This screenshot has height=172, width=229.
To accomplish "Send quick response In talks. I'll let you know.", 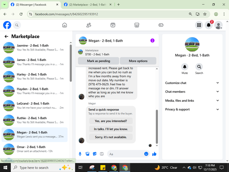I will click(x=111, y=129).
